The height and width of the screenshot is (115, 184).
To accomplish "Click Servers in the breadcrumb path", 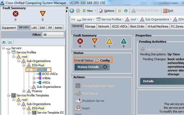I will point(87,19).
